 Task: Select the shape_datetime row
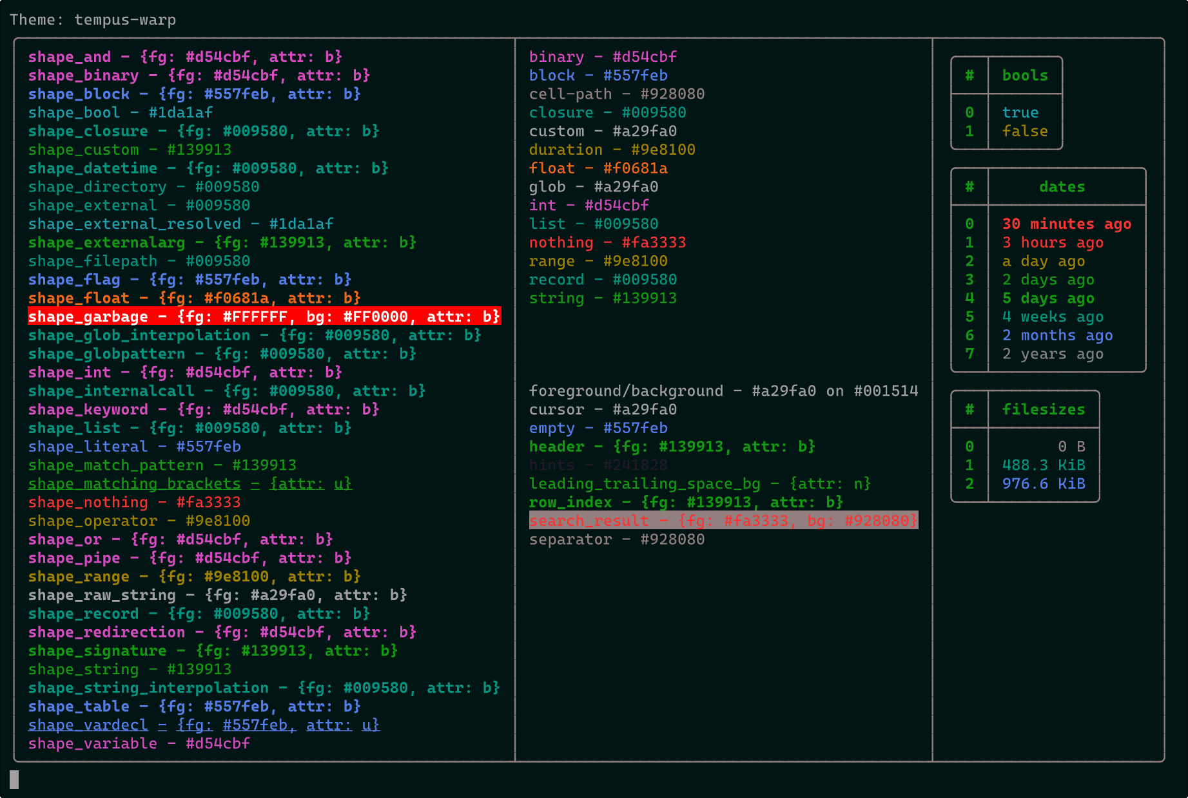[208, 168]
